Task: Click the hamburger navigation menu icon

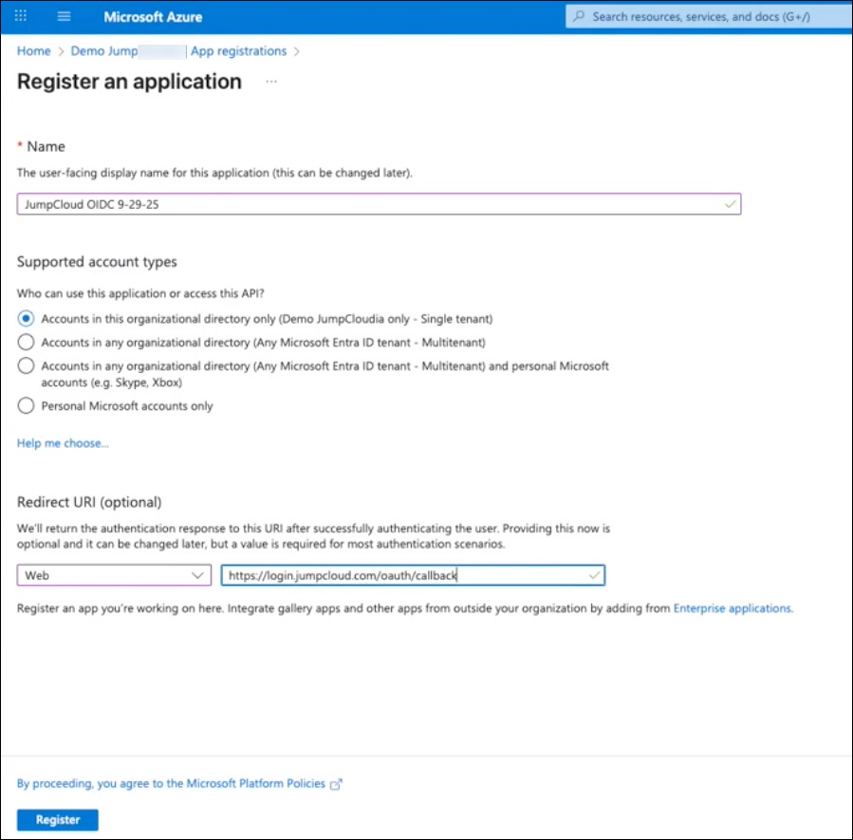Action: point(64,15)
